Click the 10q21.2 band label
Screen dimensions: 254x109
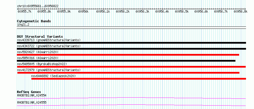pyautogui.click(x=23, y=25)
